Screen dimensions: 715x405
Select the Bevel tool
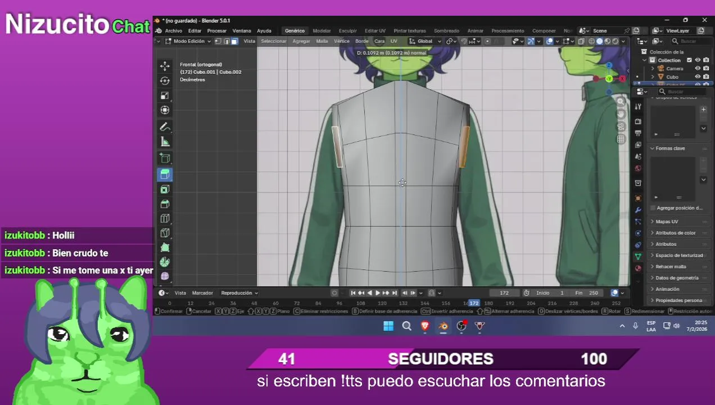coord(165,204)
